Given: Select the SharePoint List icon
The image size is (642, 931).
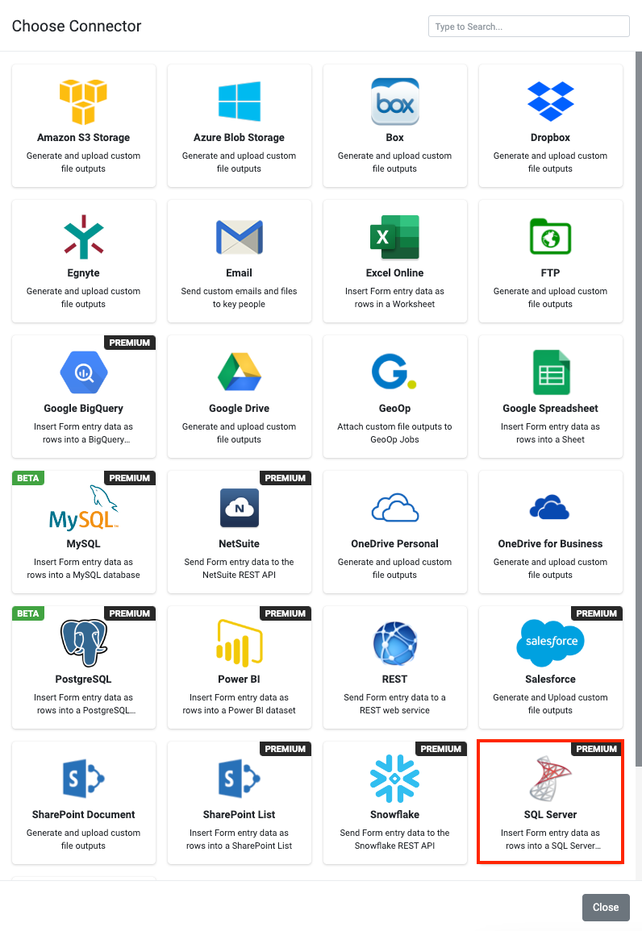Looking at the screenshot, I should [x=240, y=779].
